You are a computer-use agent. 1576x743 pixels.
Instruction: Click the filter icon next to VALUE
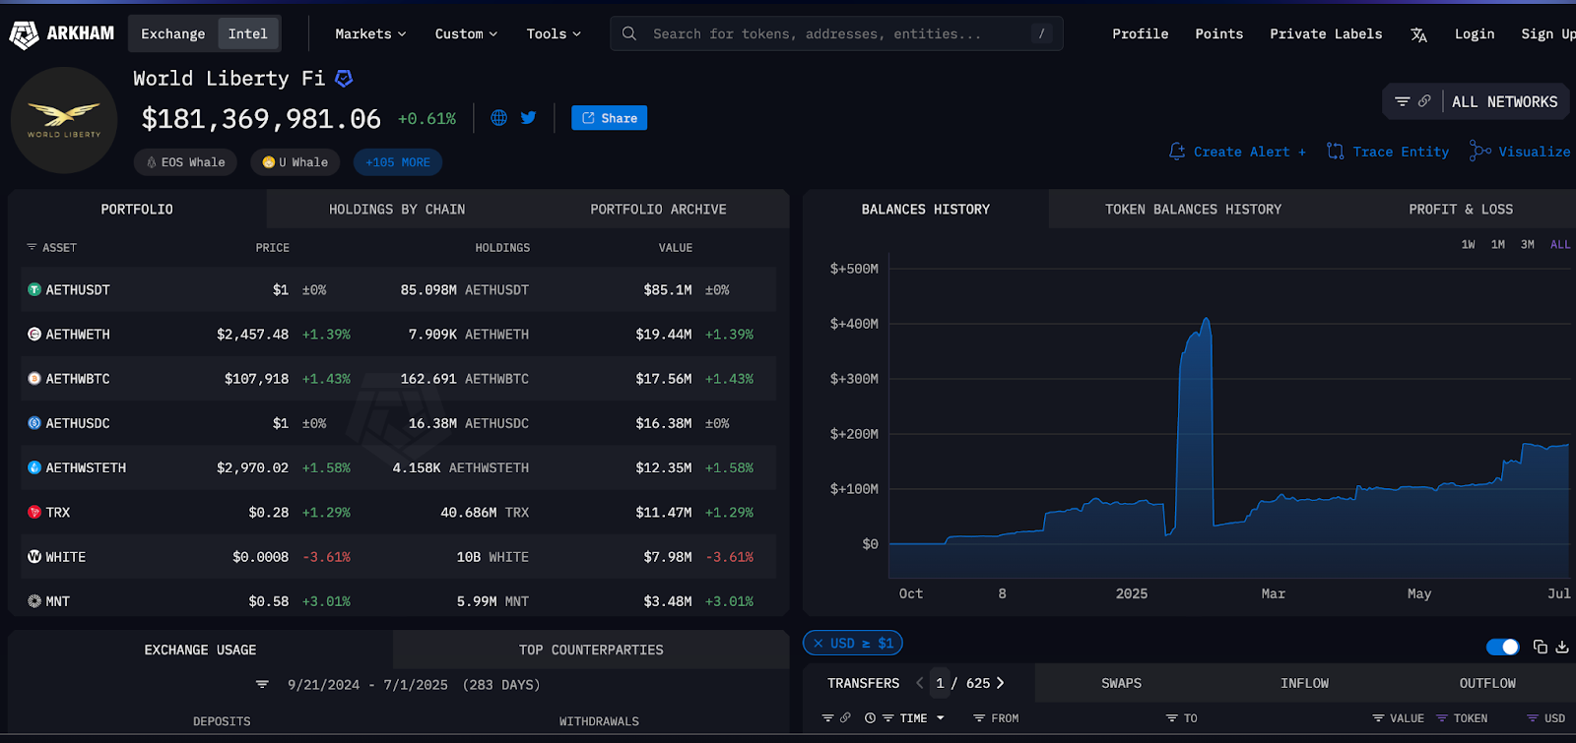point(1378,718)
